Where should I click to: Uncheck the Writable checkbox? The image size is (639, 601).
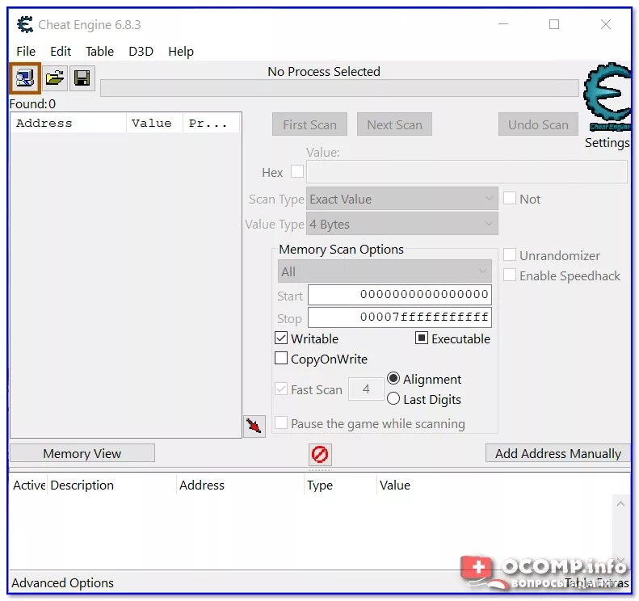click(281, 338)
